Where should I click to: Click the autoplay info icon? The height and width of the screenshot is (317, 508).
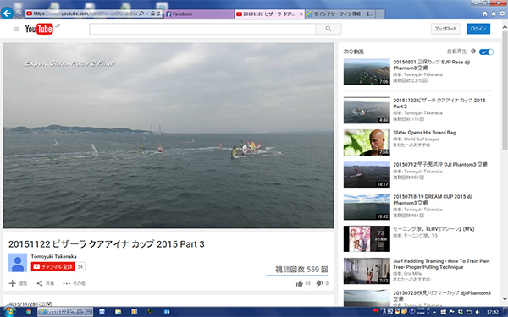coord(473,51)
